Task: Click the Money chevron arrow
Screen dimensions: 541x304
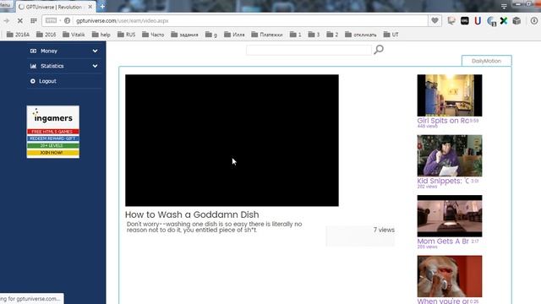Action: pos(95,51)
